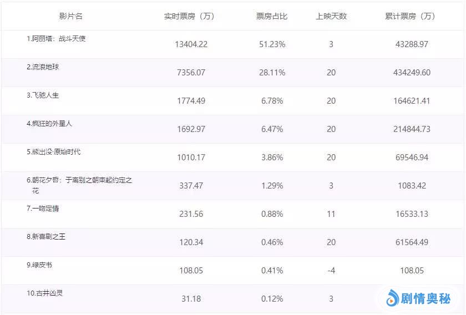The width and height of the screenshot is (466, 315).
Task: Click the movie title 疯狂的外星人
Action: click(x=49, y=124)
